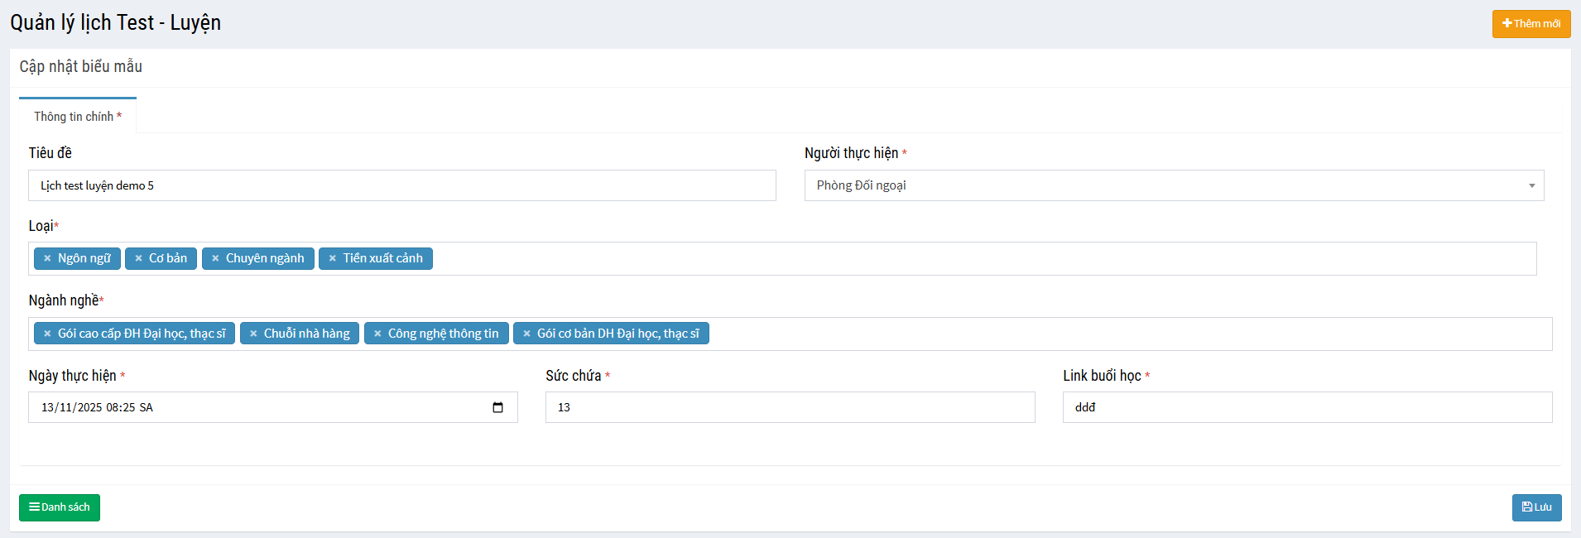Click the 'Ngày thực hiện' date text
1581x538 pixels.
point(97,407)
